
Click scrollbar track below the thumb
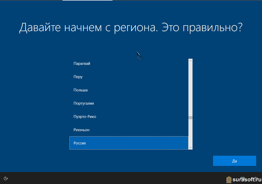tap(190, 133)
